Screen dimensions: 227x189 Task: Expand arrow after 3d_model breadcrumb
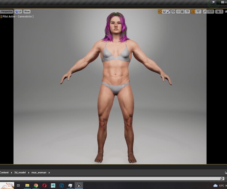point(29,173)
